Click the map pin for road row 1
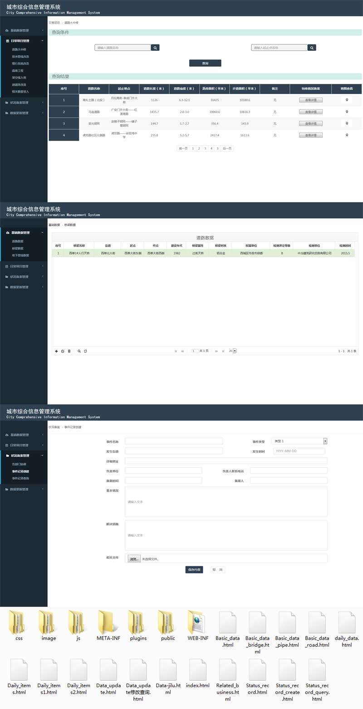Screen dimensions: 363x709 (347, 100)
